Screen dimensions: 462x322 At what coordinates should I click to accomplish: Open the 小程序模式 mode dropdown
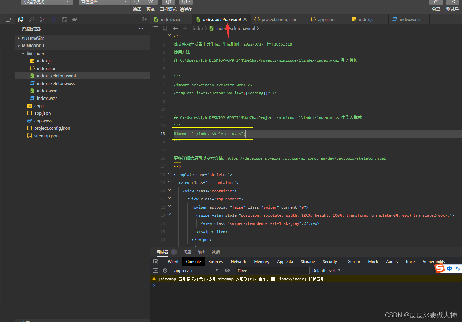tap(47, 2)
